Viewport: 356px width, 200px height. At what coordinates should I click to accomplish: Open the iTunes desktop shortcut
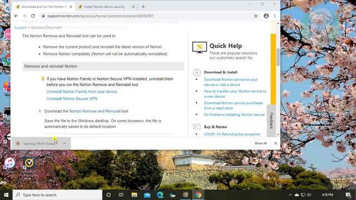click(9, 166)
